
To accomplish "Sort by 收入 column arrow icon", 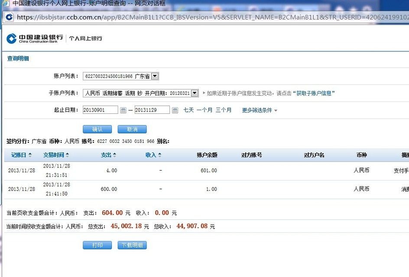I will point(159,155).
